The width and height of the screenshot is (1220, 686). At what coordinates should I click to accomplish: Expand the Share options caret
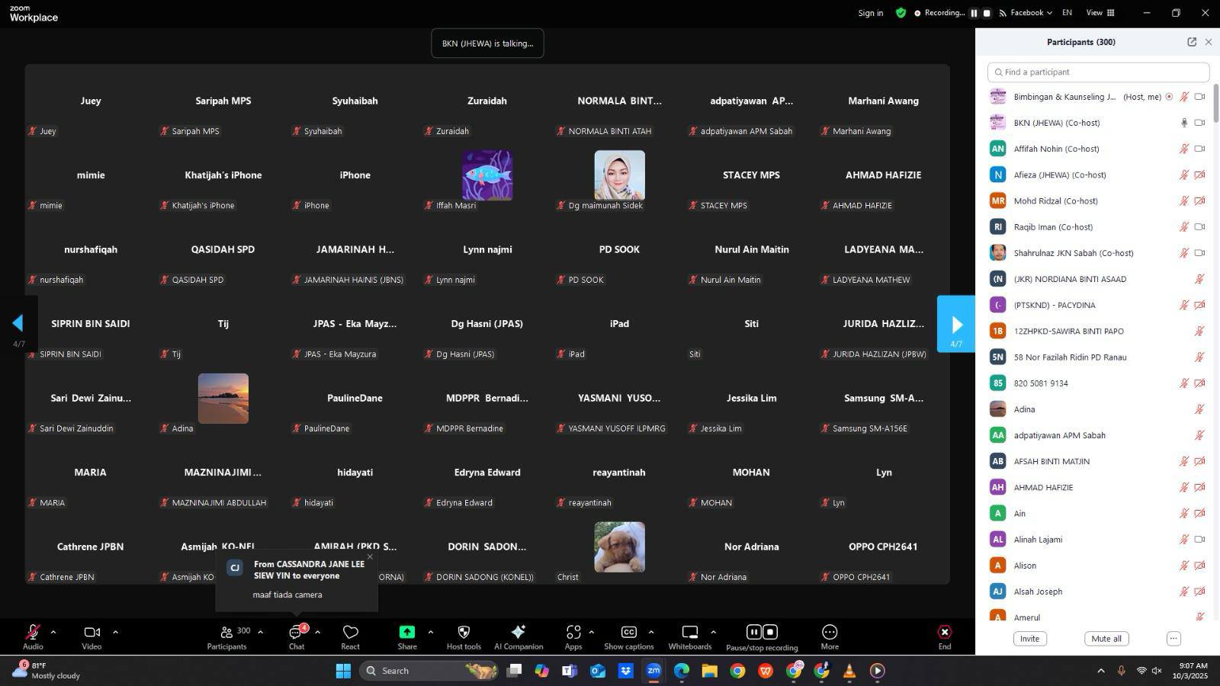click(430, 632)
